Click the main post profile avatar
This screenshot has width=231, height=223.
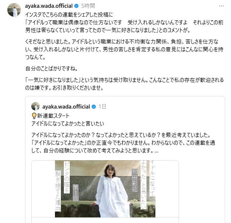(x=14, y=10)
